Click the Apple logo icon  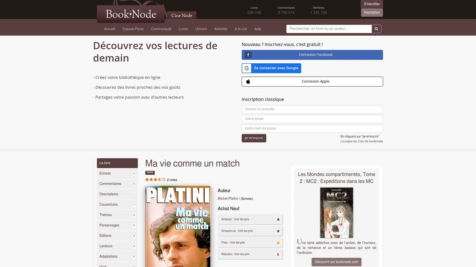[x=248, y=81]
